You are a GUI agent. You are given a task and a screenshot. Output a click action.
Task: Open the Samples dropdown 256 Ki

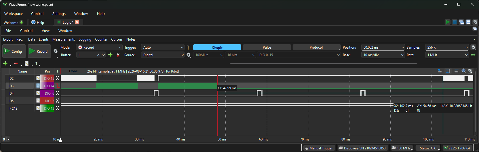pyautogui.click(x=447, y=48)
